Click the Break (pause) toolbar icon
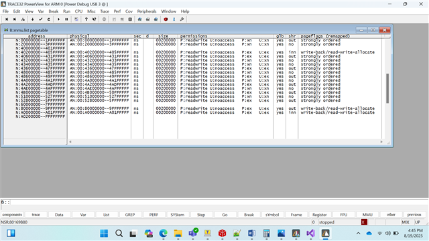Image resolution: width=429 pixels, height=241 pixels. (x=66, y=19)
